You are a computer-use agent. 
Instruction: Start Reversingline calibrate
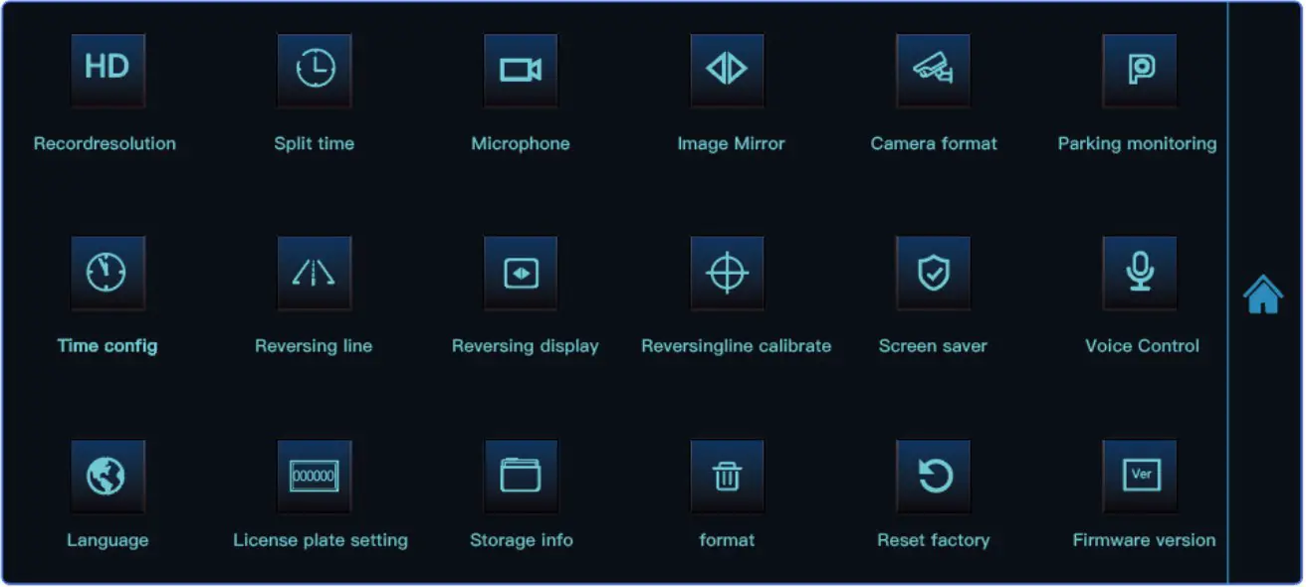tap(727, 273)
